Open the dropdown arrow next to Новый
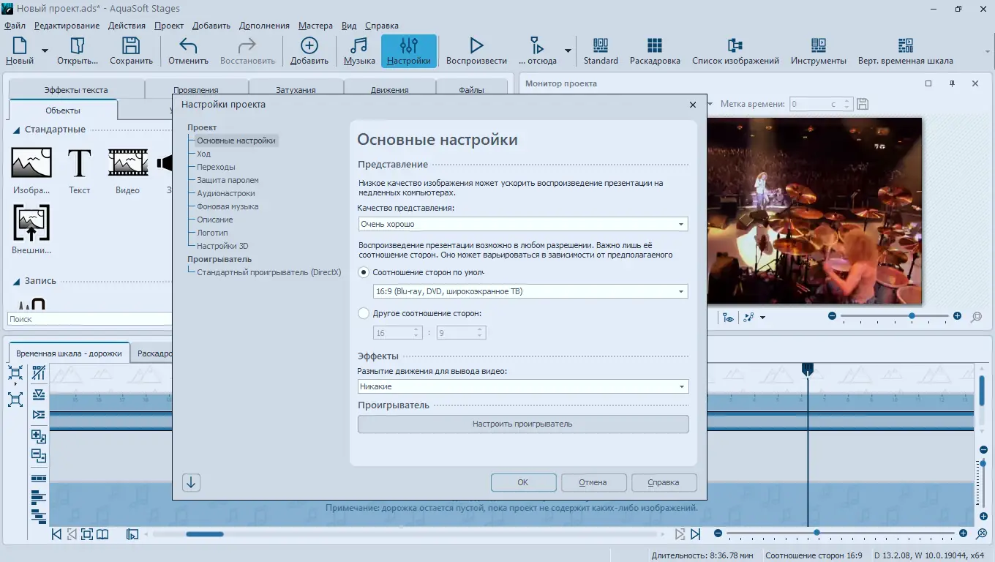This screenshot has height=562, width=995. (x=45, y=51)
